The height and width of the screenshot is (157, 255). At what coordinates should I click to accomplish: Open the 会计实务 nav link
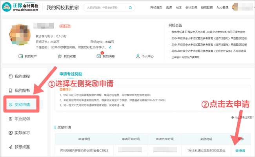(x=191, y=7)
